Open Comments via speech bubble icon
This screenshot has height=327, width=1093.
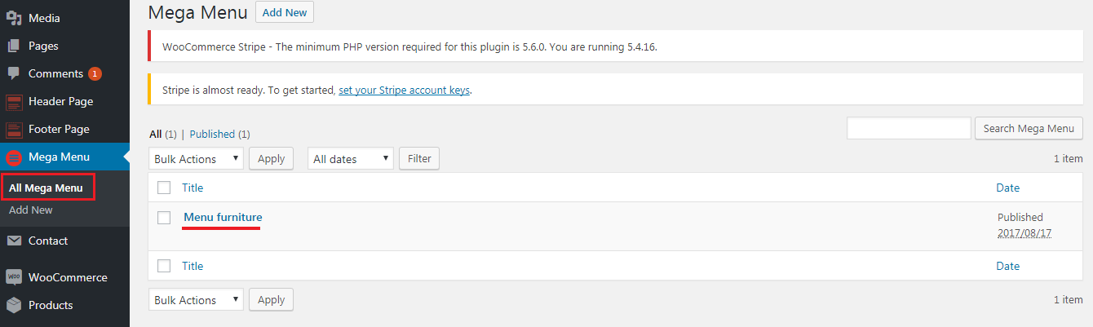[x=14, y=73]
